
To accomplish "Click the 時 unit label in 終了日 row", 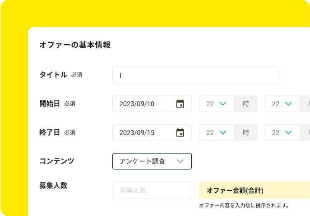I will point(246,133).
